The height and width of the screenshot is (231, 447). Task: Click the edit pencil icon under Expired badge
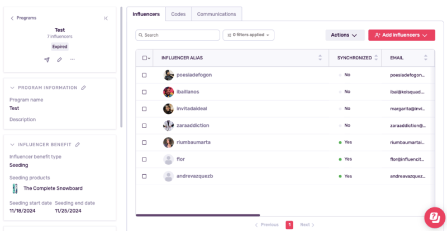pos(60,60)
